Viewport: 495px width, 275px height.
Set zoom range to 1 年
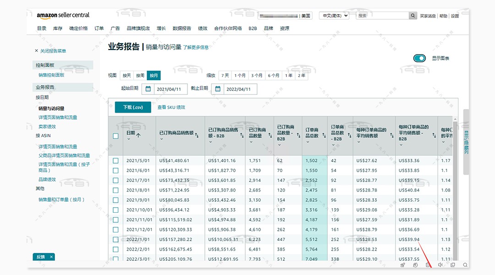289,76
